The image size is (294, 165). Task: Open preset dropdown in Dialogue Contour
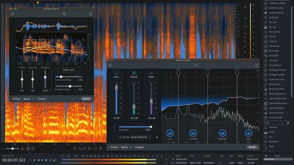[49, 14]
